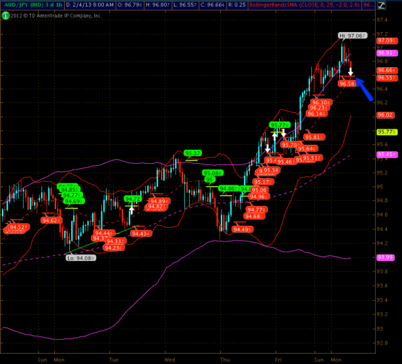Click the red 94.62 price bubble
Viewport: 402px width, 364px height.
[51, 220]
